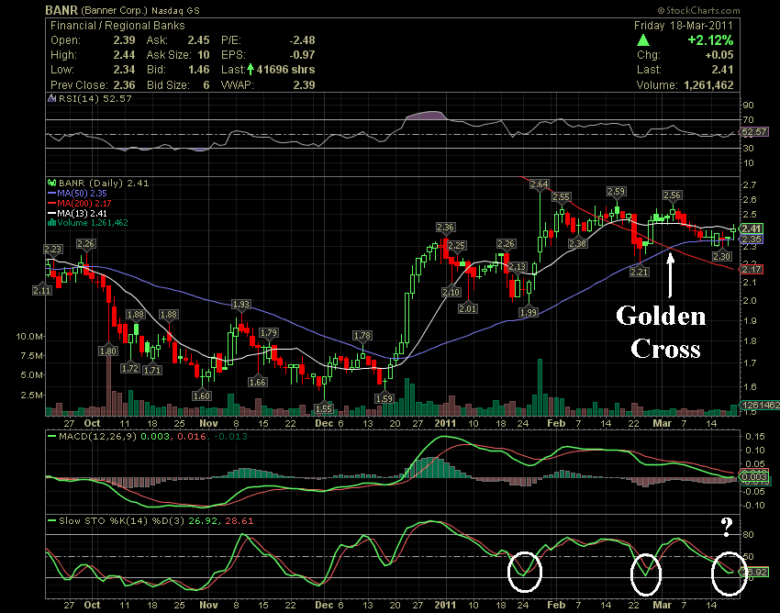Click the 1261462 volume tag on axis
The height and width of the screenshot is (613, 780).
(760, 406)
